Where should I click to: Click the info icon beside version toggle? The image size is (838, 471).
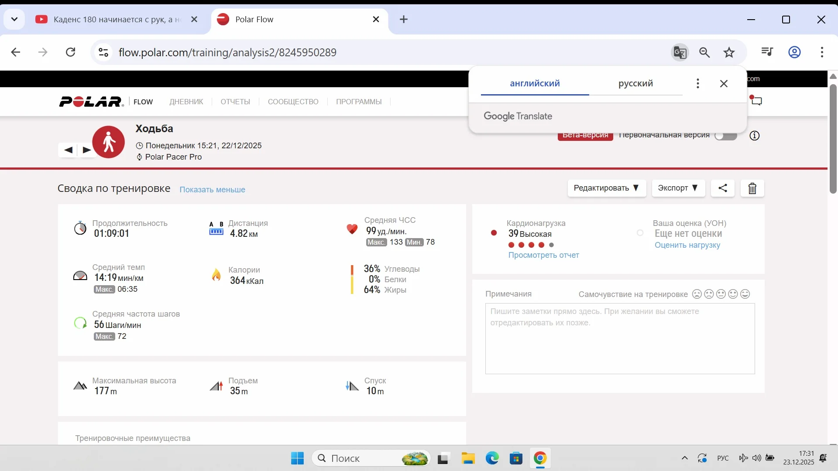coord(754,136)
